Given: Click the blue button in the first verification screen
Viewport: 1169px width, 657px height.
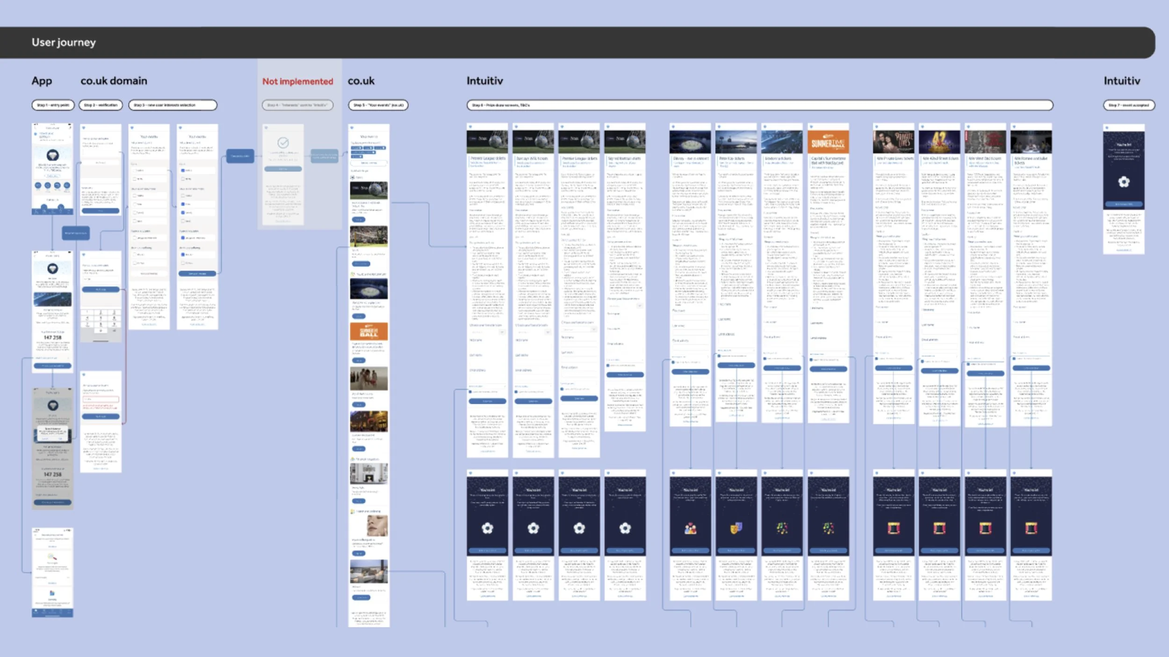Looking at the screenshot, I should [101, 211].
